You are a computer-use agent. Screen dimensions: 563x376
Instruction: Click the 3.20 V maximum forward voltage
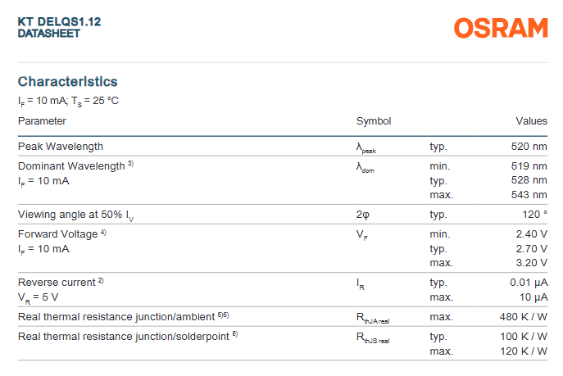529,263
